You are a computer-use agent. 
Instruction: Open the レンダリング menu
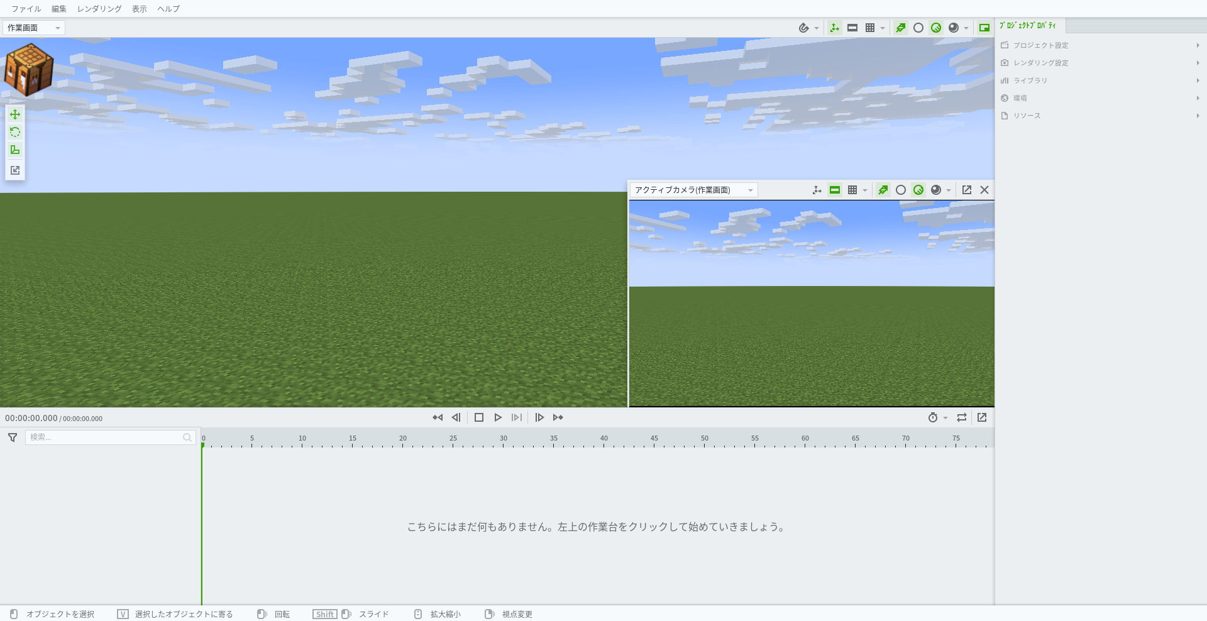(x=99, y=9)
